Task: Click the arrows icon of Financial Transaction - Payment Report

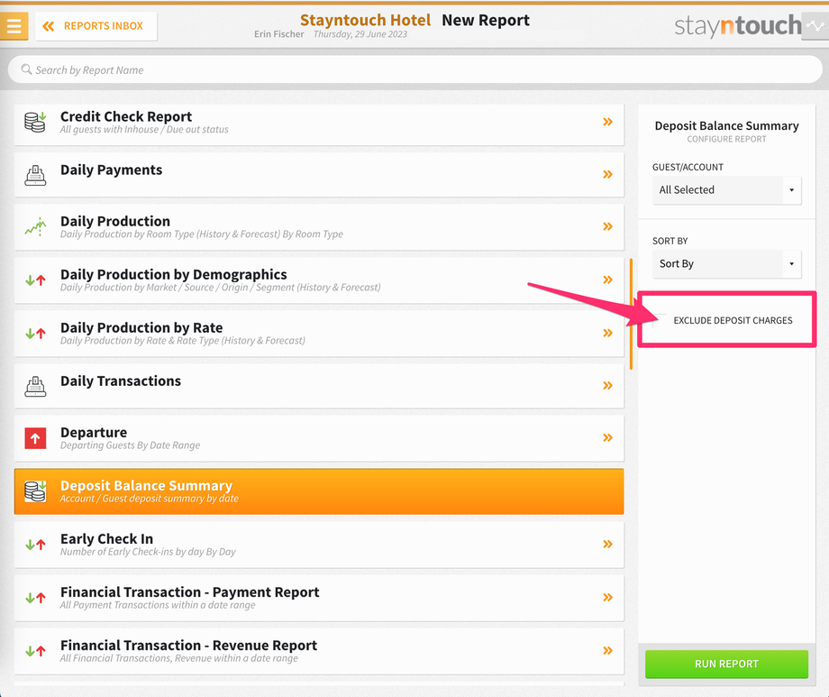Action: pos(35,598)
